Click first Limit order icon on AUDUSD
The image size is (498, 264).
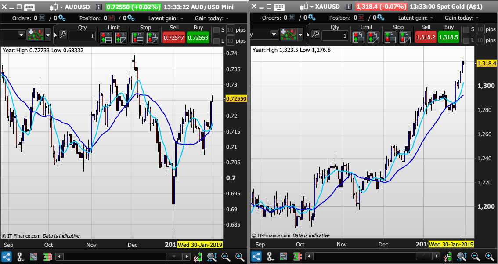pos(106,37)
